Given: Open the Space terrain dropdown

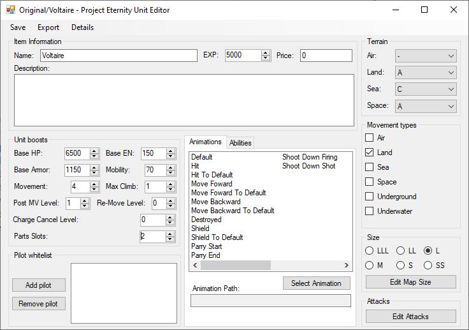Looking at the screenshot, I should 426,107.
